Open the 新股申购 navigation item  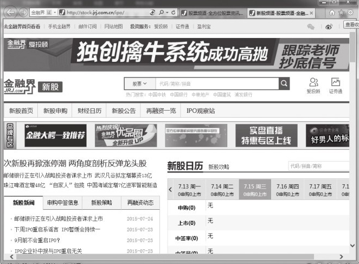(x=55, y=111)
